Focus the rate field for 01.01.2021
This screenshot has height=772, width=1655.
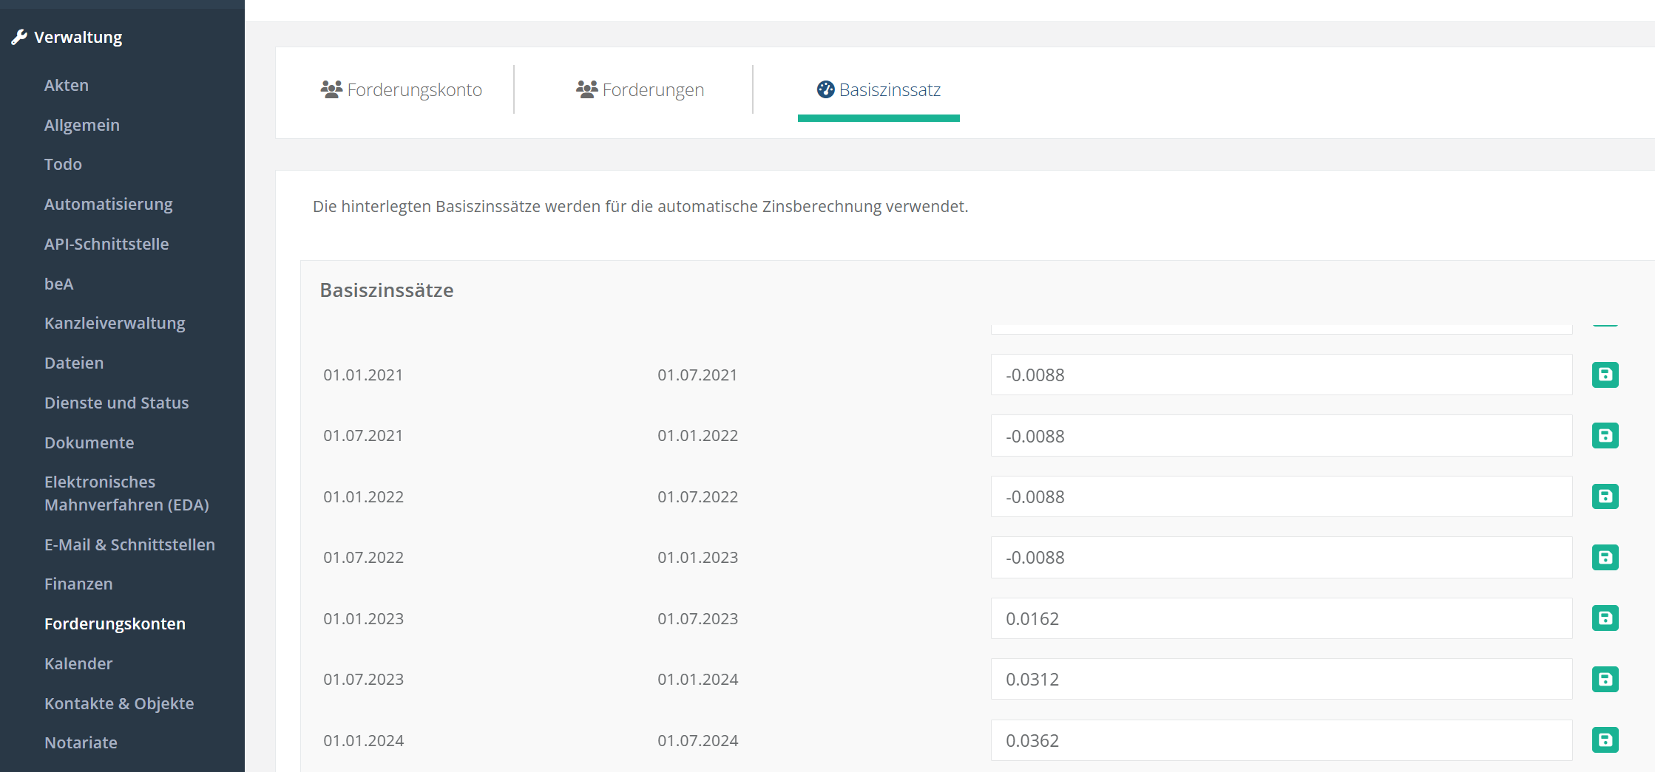click(x=1281, y=375)
